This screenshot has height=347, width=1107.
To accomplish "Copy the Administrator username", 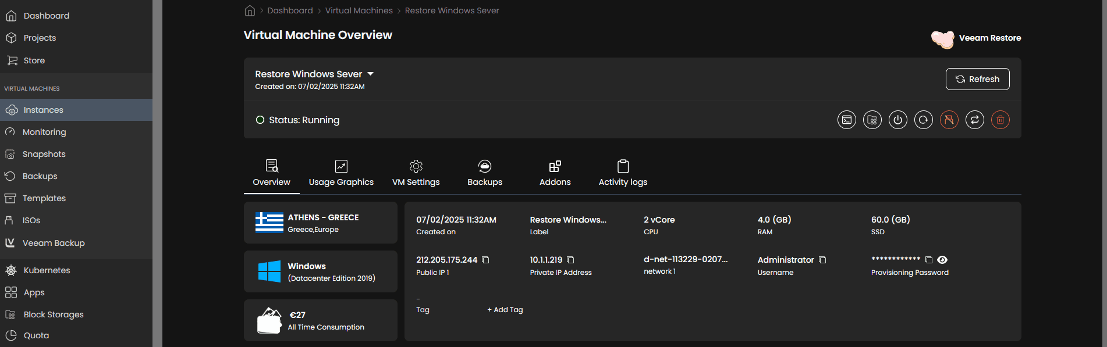I will [822, 260].
